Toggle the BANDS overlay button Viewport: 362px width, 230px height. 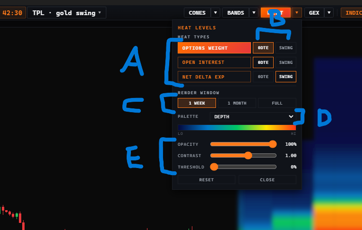tap(235, 13)
